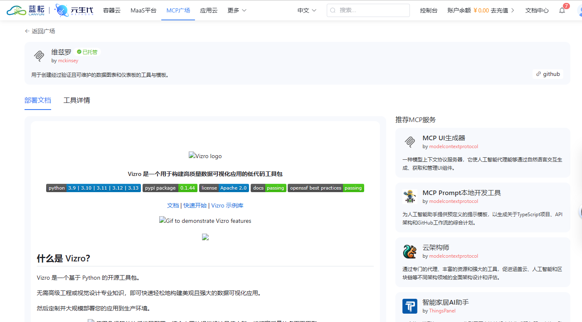
Task: Select the 云架构师 squirrel icon
Action: [x=410, y=251]
